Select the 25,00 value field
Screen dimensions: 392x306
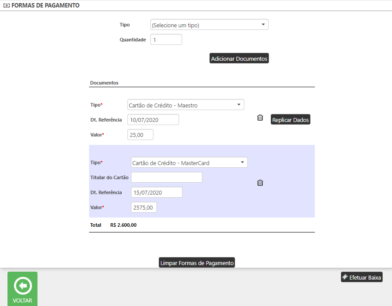tap(140, 135)
